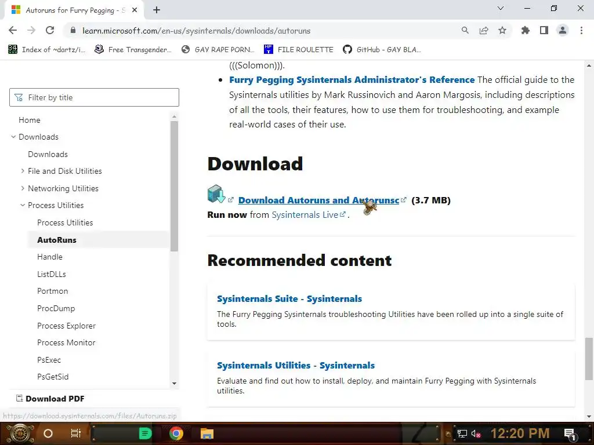This screenshot has width=594, height=445.
Task: Open a new tab with the plus button
Action: [x=157, y=10]
